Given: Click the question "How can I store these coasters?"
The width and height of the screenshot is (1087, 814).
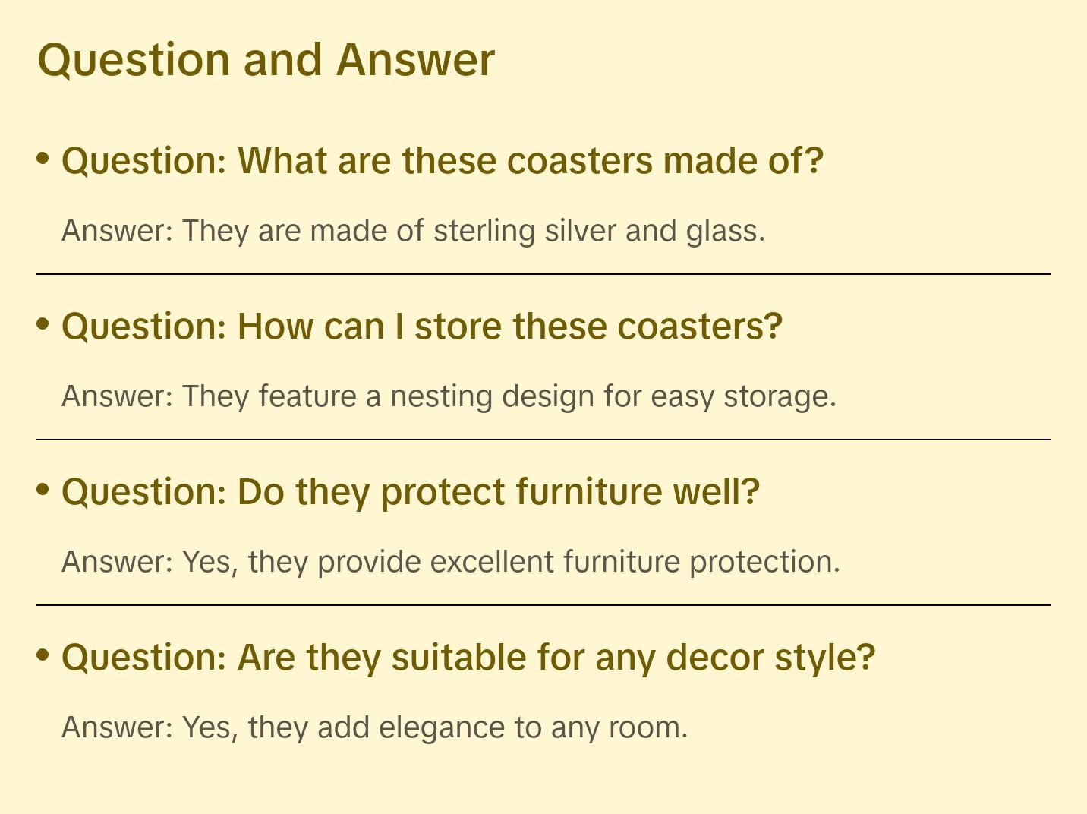Looking at the screenshot, I should 421,327.
